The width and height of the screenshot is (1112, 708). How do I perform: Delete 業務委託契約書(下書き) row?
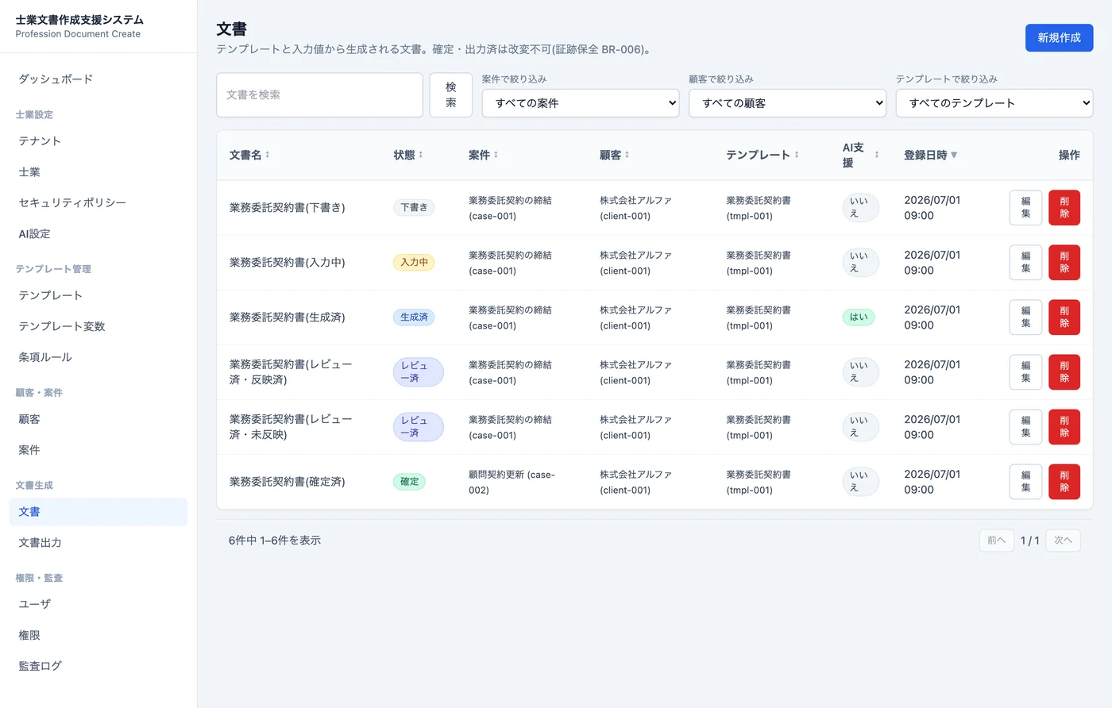coord(1064,208)
